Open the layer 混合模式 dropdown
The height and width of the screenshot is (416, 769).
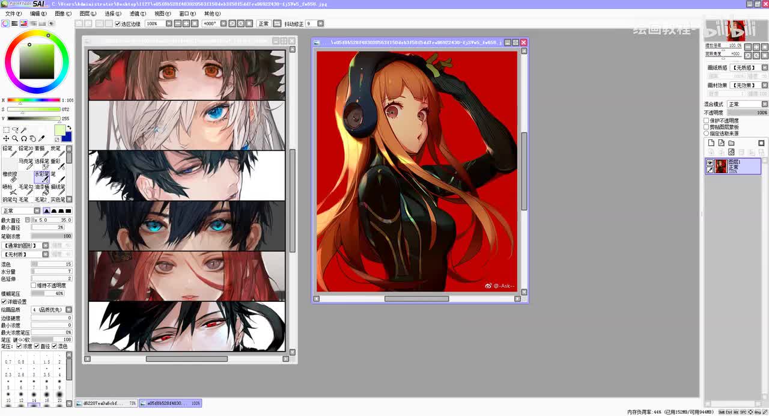pos(765,105)
